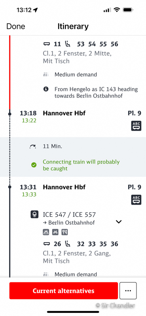Tap the green connection check mark
The image size is (146, 316).
point(34,165)
